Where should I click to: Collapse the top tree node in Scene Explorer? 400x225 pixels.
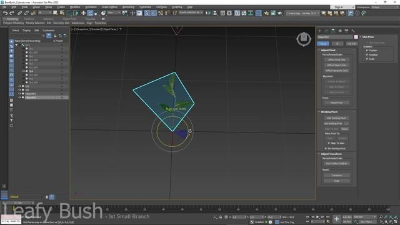coord(17,45)
